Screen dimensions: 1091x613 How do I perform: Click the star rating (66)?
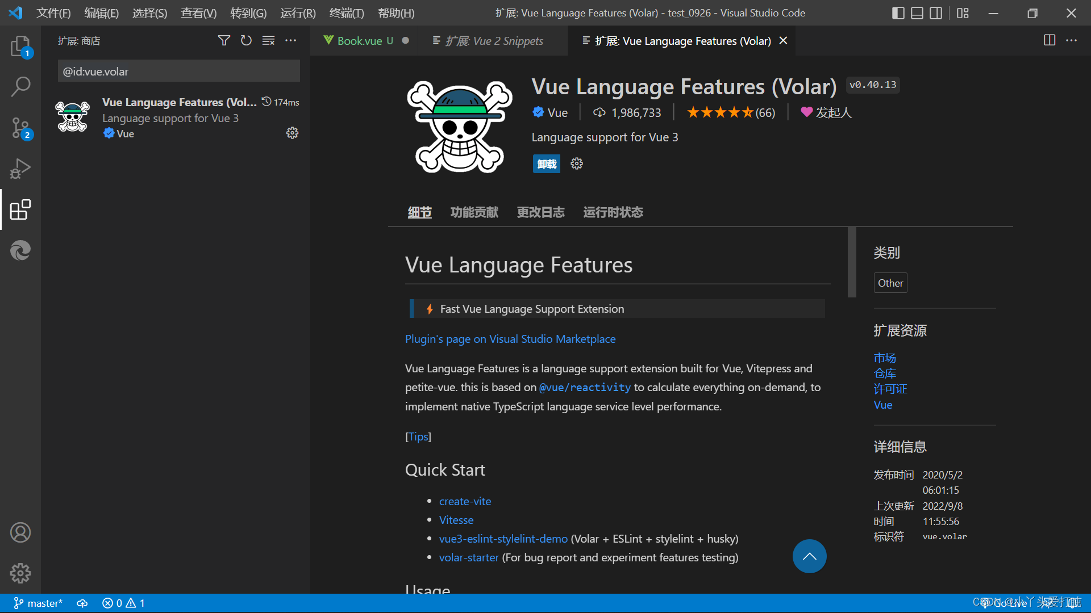tap(731, 112)
